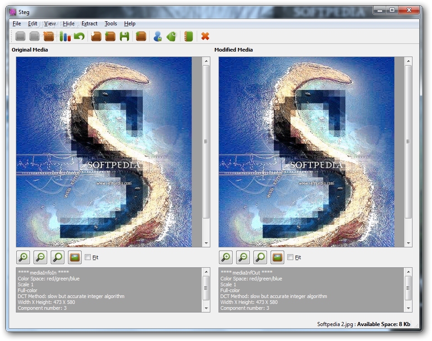Open the RGB color bars chart icon
The image size is (432, 341).
point(65,36)
